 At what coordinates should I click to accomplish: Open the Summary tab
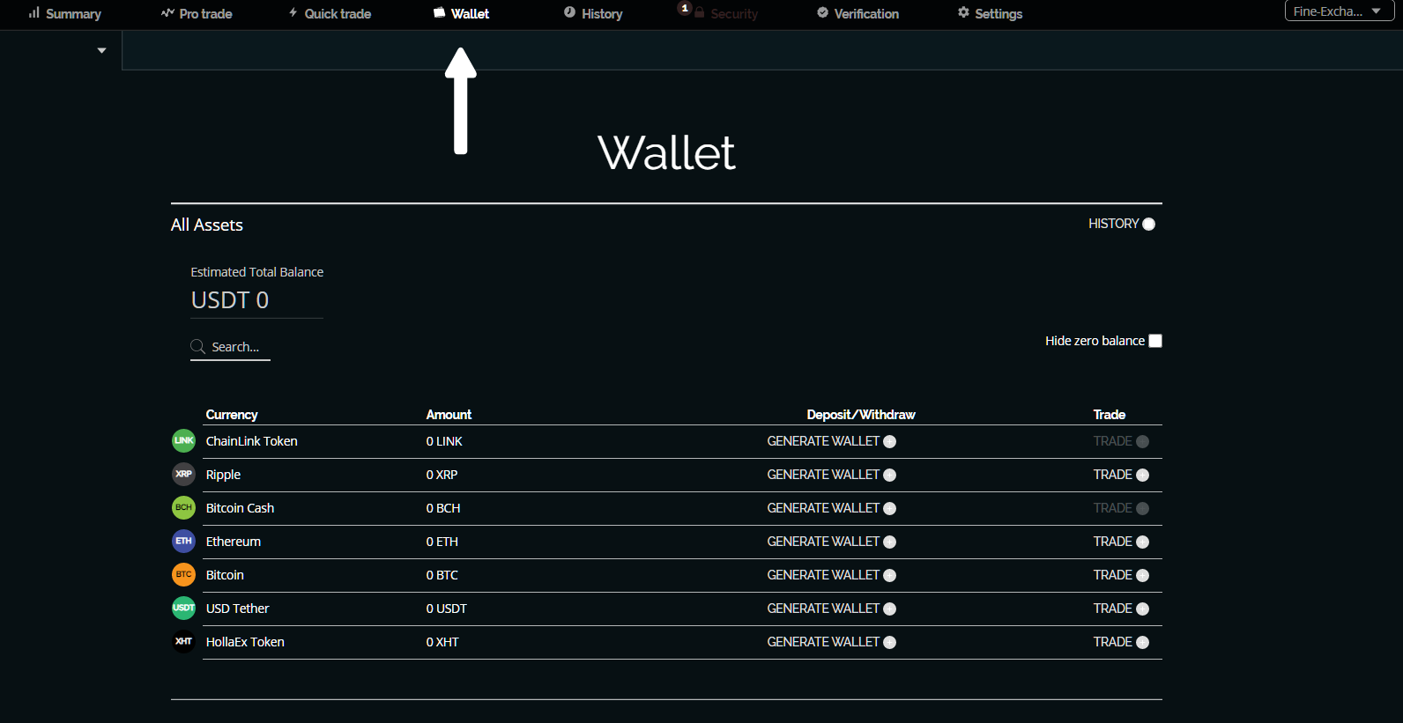(x=64, y=13)
